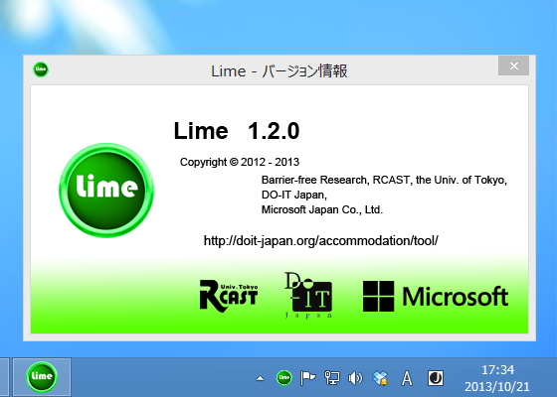Click the DO-IT Japan logo
The width and height of the screenshot is (557, 397).
[308, 295]
